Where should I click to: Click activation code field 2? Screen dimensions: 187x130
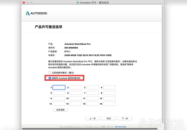click(x=76, y=87)
